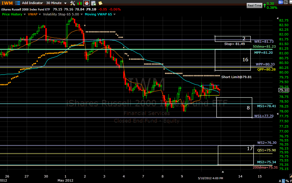Image resolution: width=292 pixels, height=183 pixels.
Task: Click the white triangle marker on time axis
Action: pos(223,172)
